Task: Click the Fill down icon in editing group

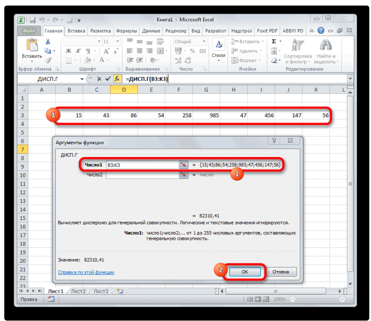Action: tap(274, 51)
